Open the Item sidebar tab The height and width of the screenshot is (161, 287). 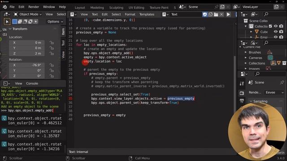[x=63, y=32]
